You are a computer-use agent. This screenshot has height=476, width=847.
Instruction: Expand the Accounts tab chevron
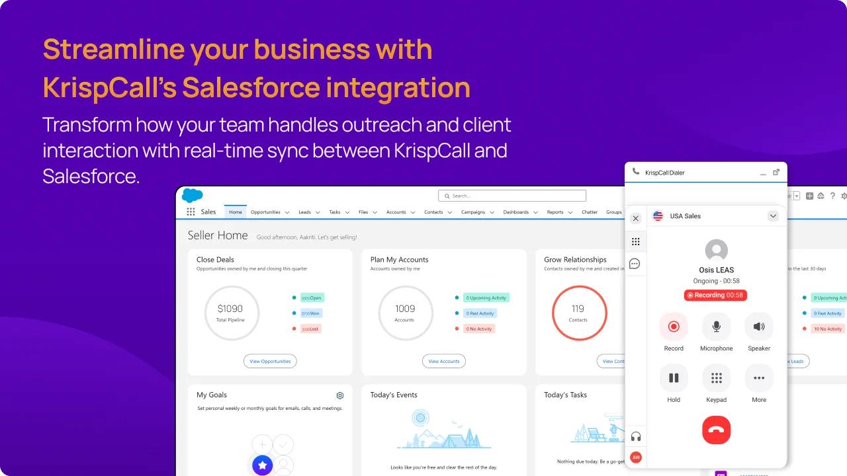pos(413,213)
